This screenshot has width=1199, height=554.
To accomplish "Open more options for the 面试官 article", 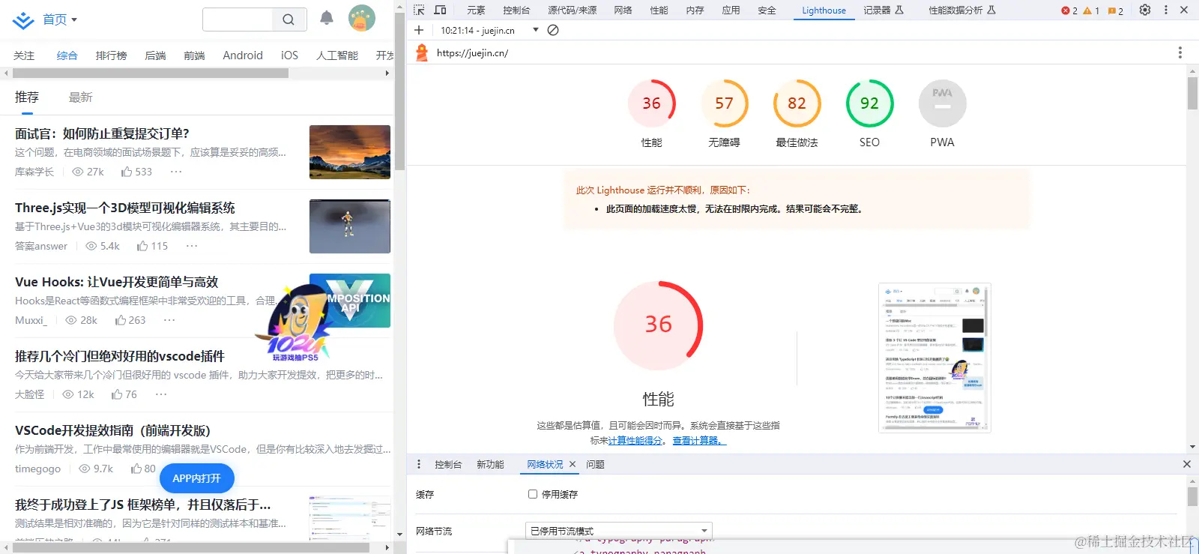I will pyautogui.click(x=176, y=172).
